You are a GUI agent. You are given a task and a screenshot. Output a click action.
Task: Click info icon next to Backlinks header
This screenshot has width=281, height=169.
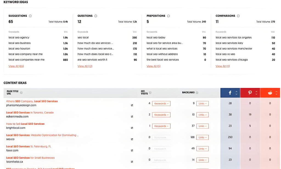click(197, 93)
